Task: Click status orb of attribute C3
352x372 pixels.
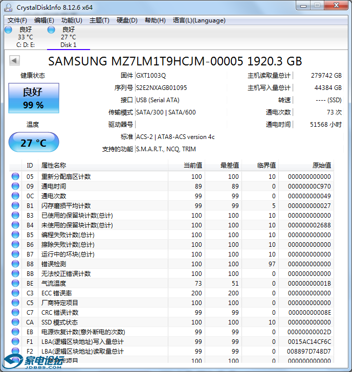Action: click(15, 293)
